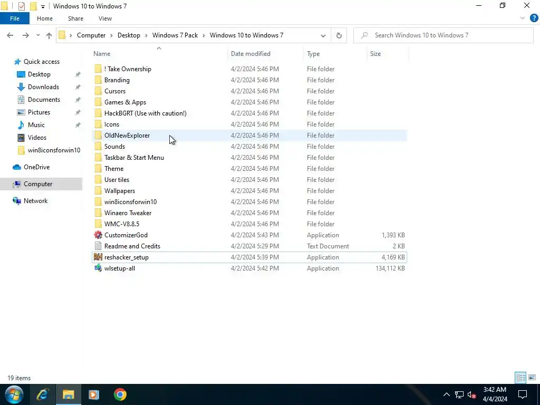Open the Start menu orb
The width and height of the screenshot is (540, 405).
click(x=14, y=394)
